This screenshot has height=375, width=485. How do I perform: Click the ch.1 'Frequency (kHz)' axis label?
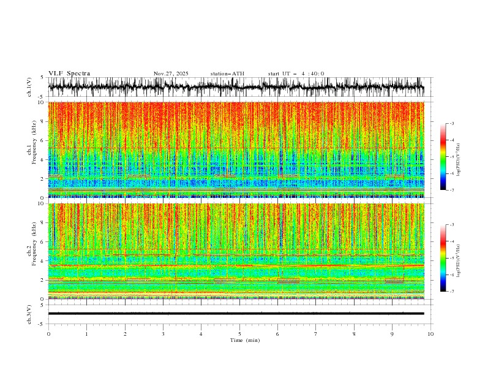pyautogui.click(x=34, y=143)
